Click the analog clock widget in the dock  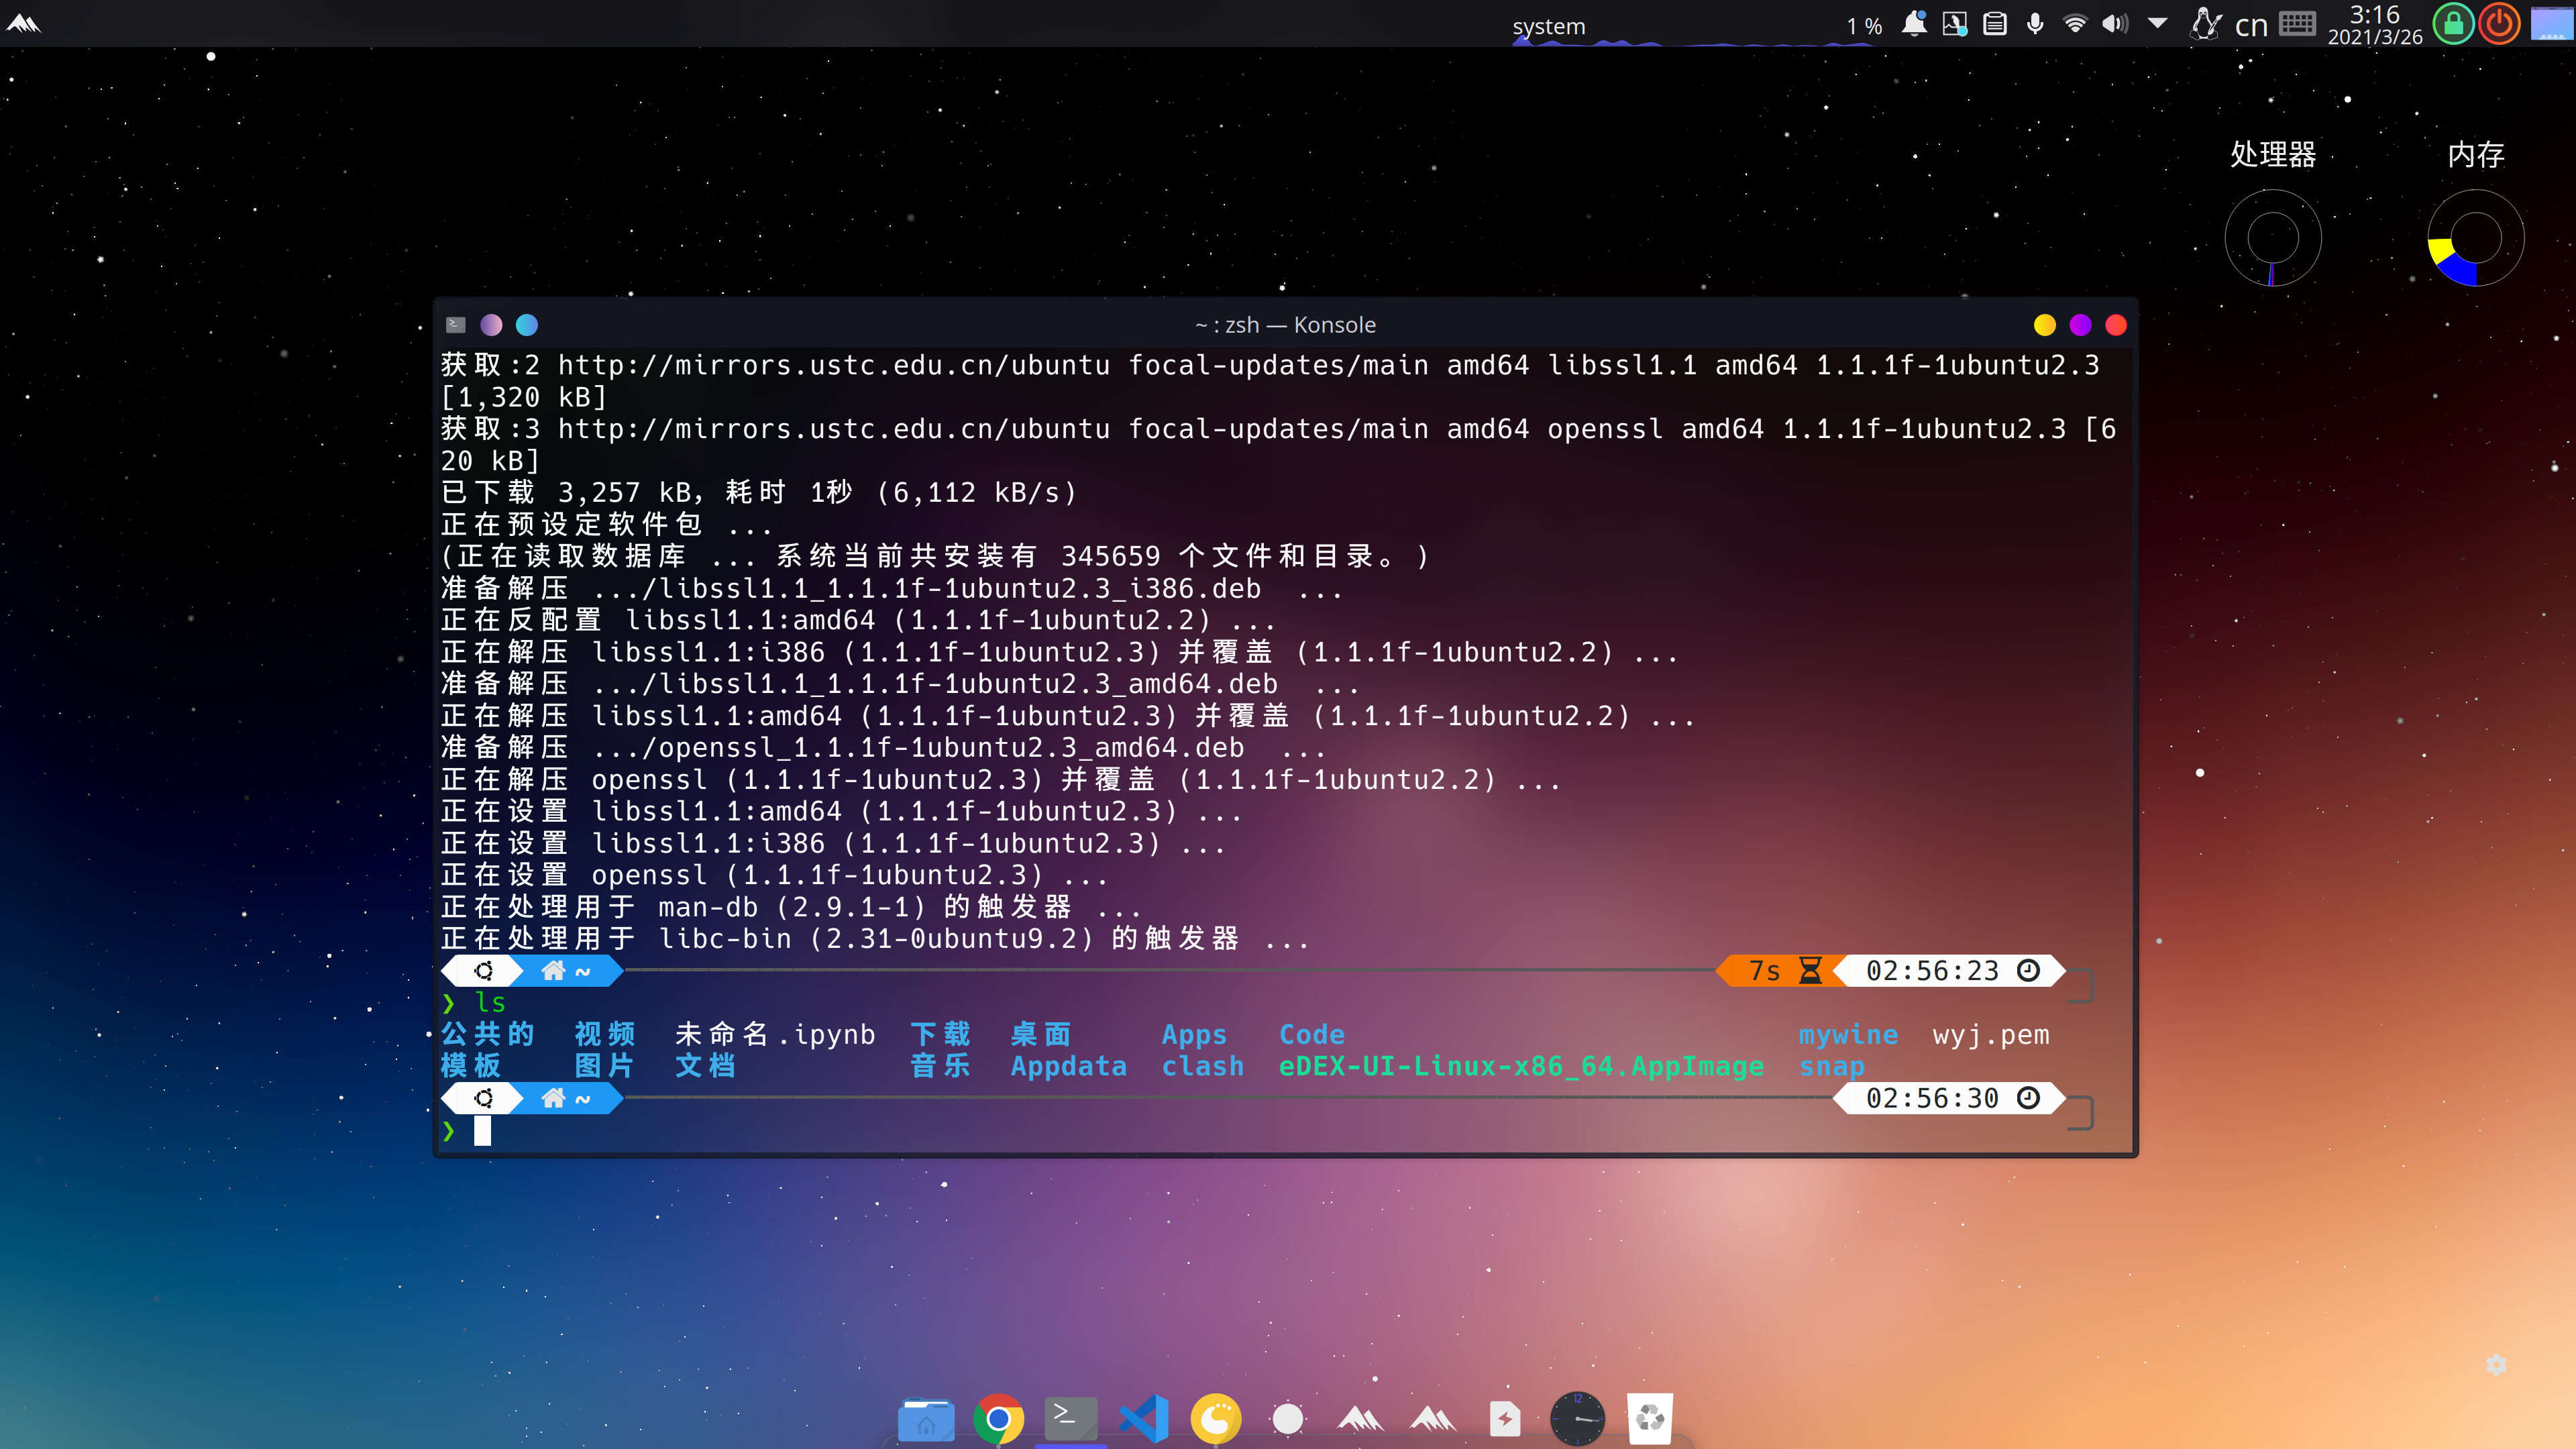click(1577, 1418)
